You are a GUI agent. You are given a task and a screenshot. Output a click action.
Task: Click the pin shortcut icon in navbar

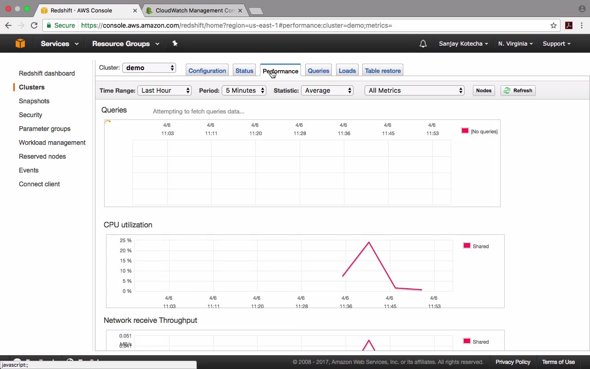click(x=175, y=43)
